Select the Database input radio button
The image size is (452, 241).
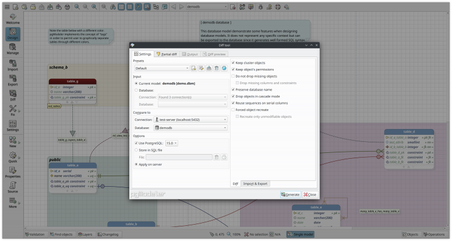(136, 90)
